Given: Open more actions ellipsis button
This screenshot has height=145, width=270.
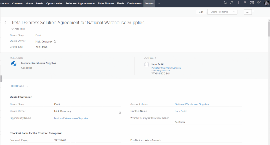Looking at the screenshot, I should 247,12.
